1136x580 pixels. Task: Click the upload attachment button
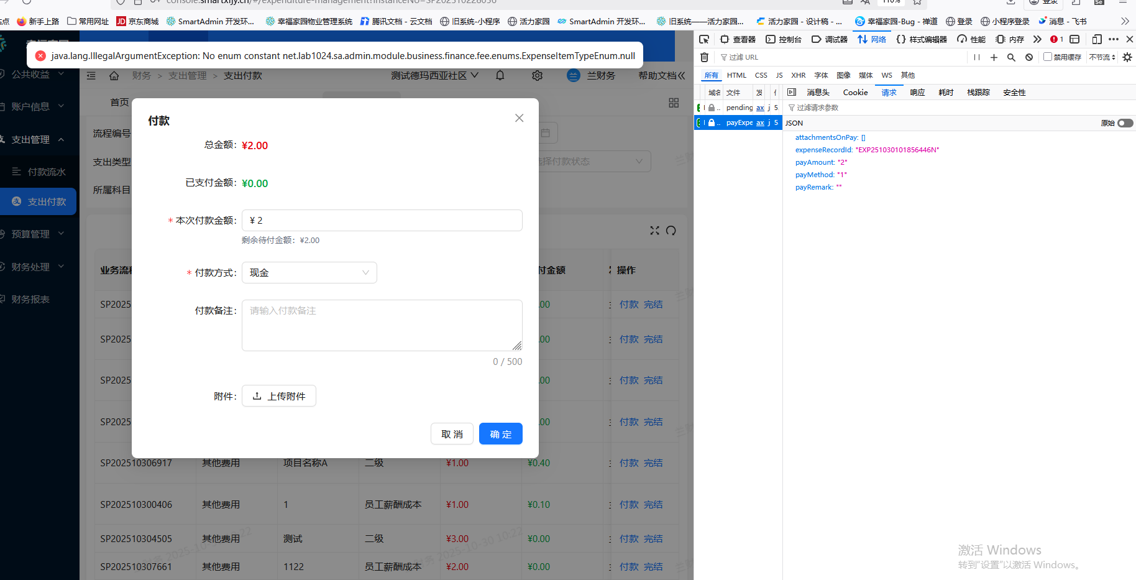pos(279,396)
